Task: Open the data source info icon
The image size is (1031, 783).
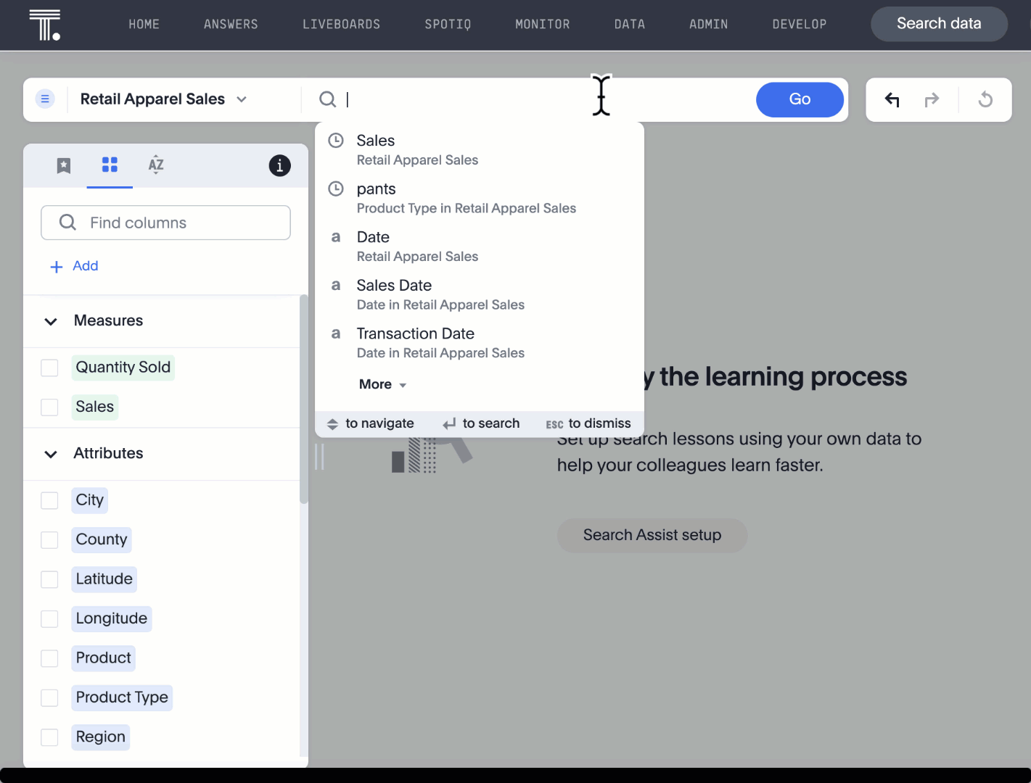Action: coord(279,165)
